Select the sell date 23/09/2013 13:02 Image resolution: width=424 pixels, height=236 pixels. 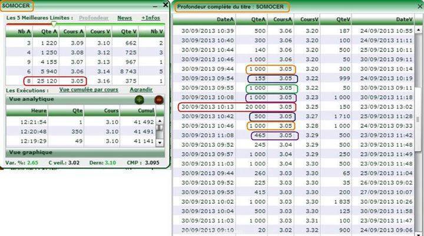[386, 107]
